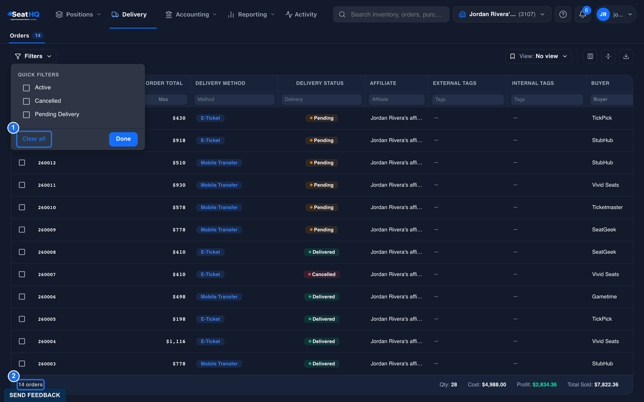Click the Delivery Status column header
The image size is (644, 402).
point(320,83)
